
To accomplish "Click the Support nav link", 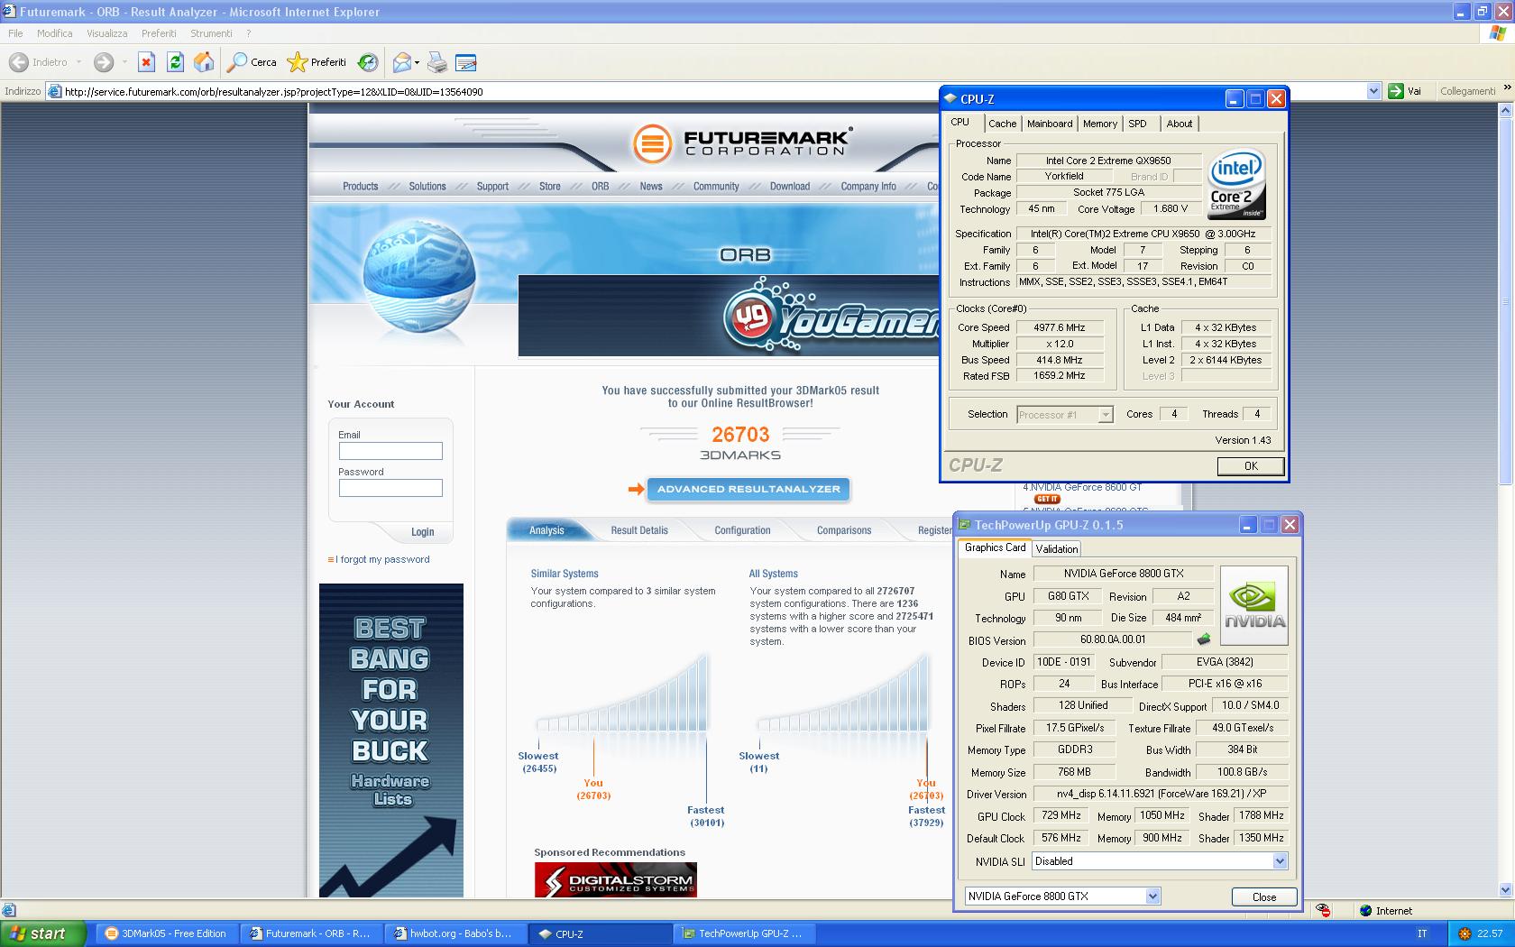I will click(x=492, y=187).
